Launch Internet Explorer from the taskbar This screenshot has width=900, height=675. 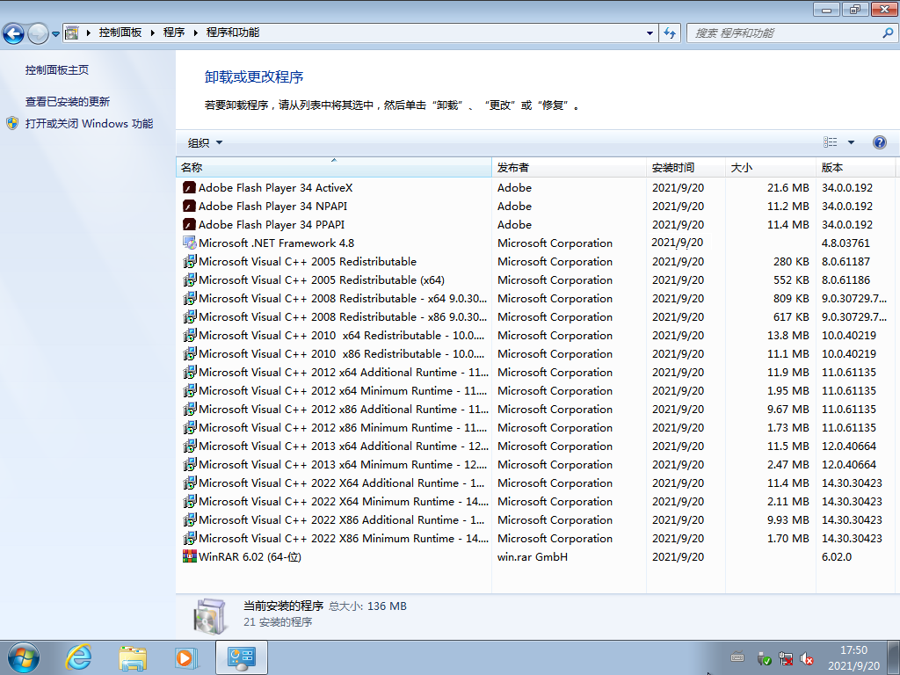pos(78,657)
